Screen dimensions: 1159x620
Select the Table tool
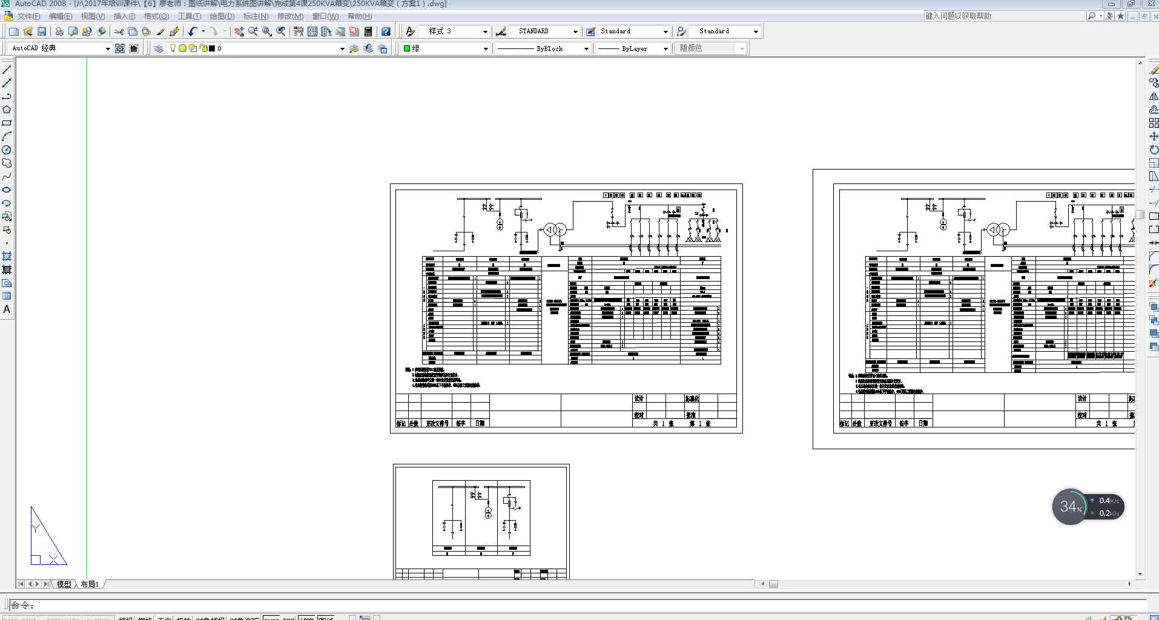pos(7,296)
